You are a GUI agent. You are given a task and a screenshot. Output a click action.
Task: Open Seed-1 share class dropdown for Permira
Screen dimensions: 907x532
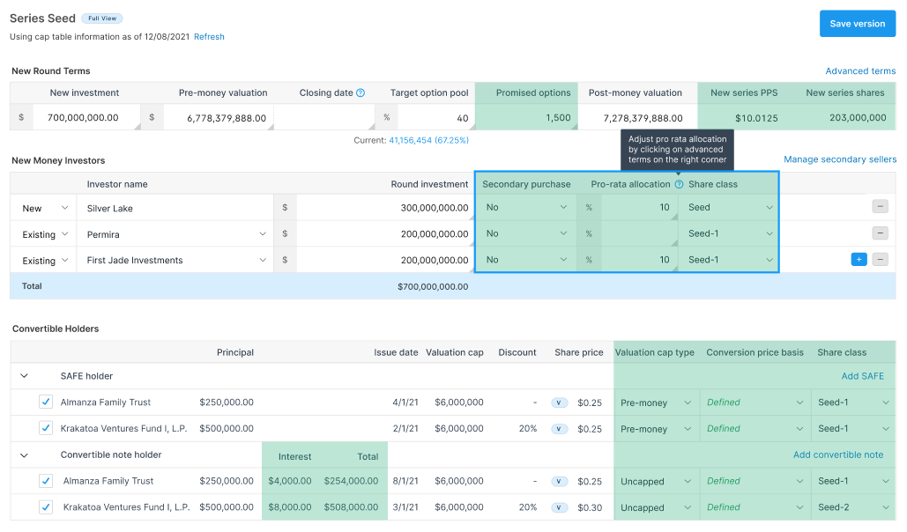point(729,233)
